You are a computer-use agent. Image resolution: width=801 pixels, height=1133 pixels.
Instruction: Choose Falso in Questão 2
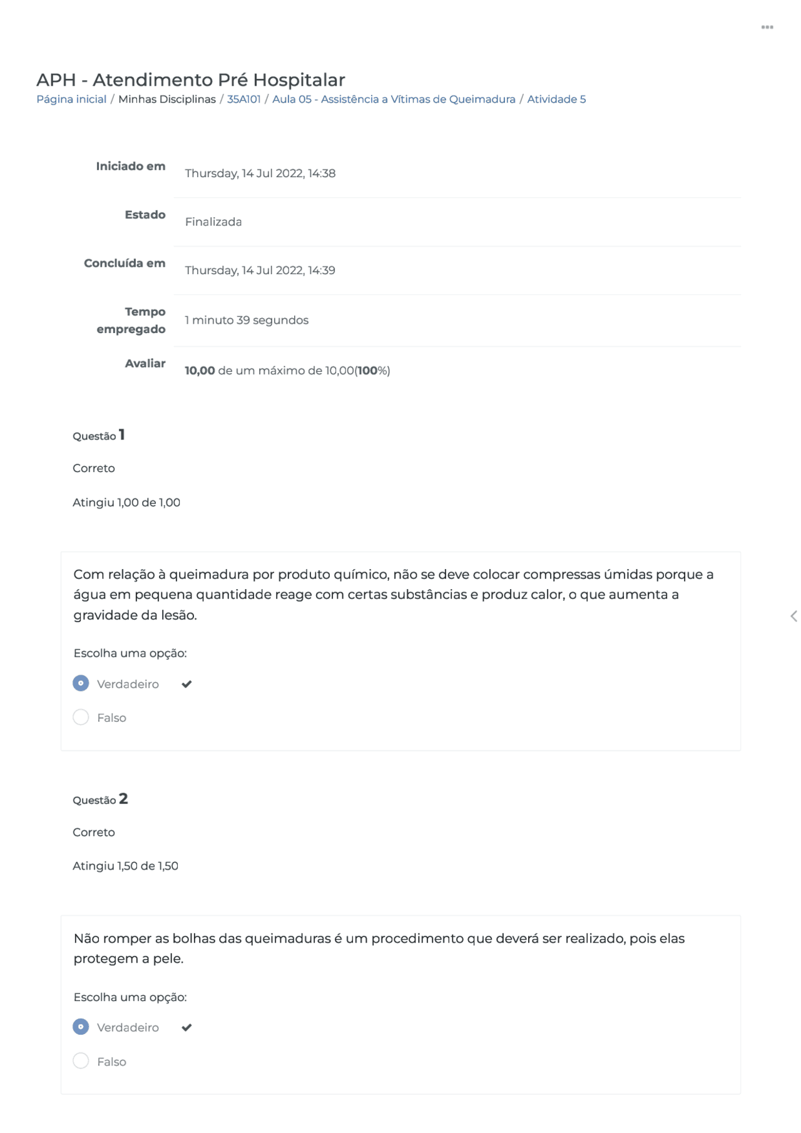point(81,1060)
